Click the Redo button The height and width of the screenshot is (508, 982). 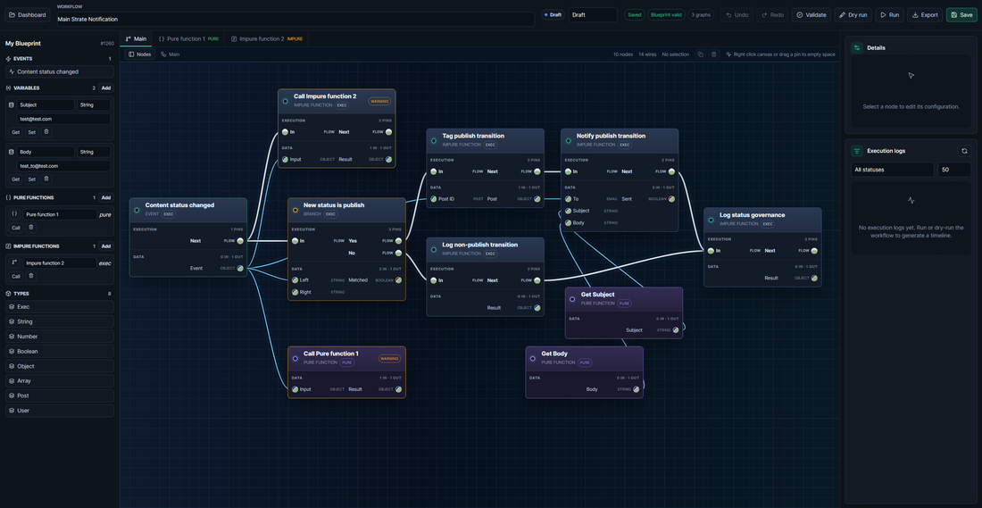pyautogui.click(x=772, y=14)
